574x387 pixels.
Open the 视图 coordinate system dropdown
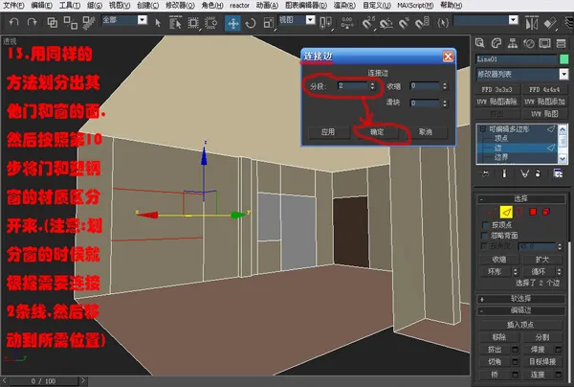coord(297,20)
